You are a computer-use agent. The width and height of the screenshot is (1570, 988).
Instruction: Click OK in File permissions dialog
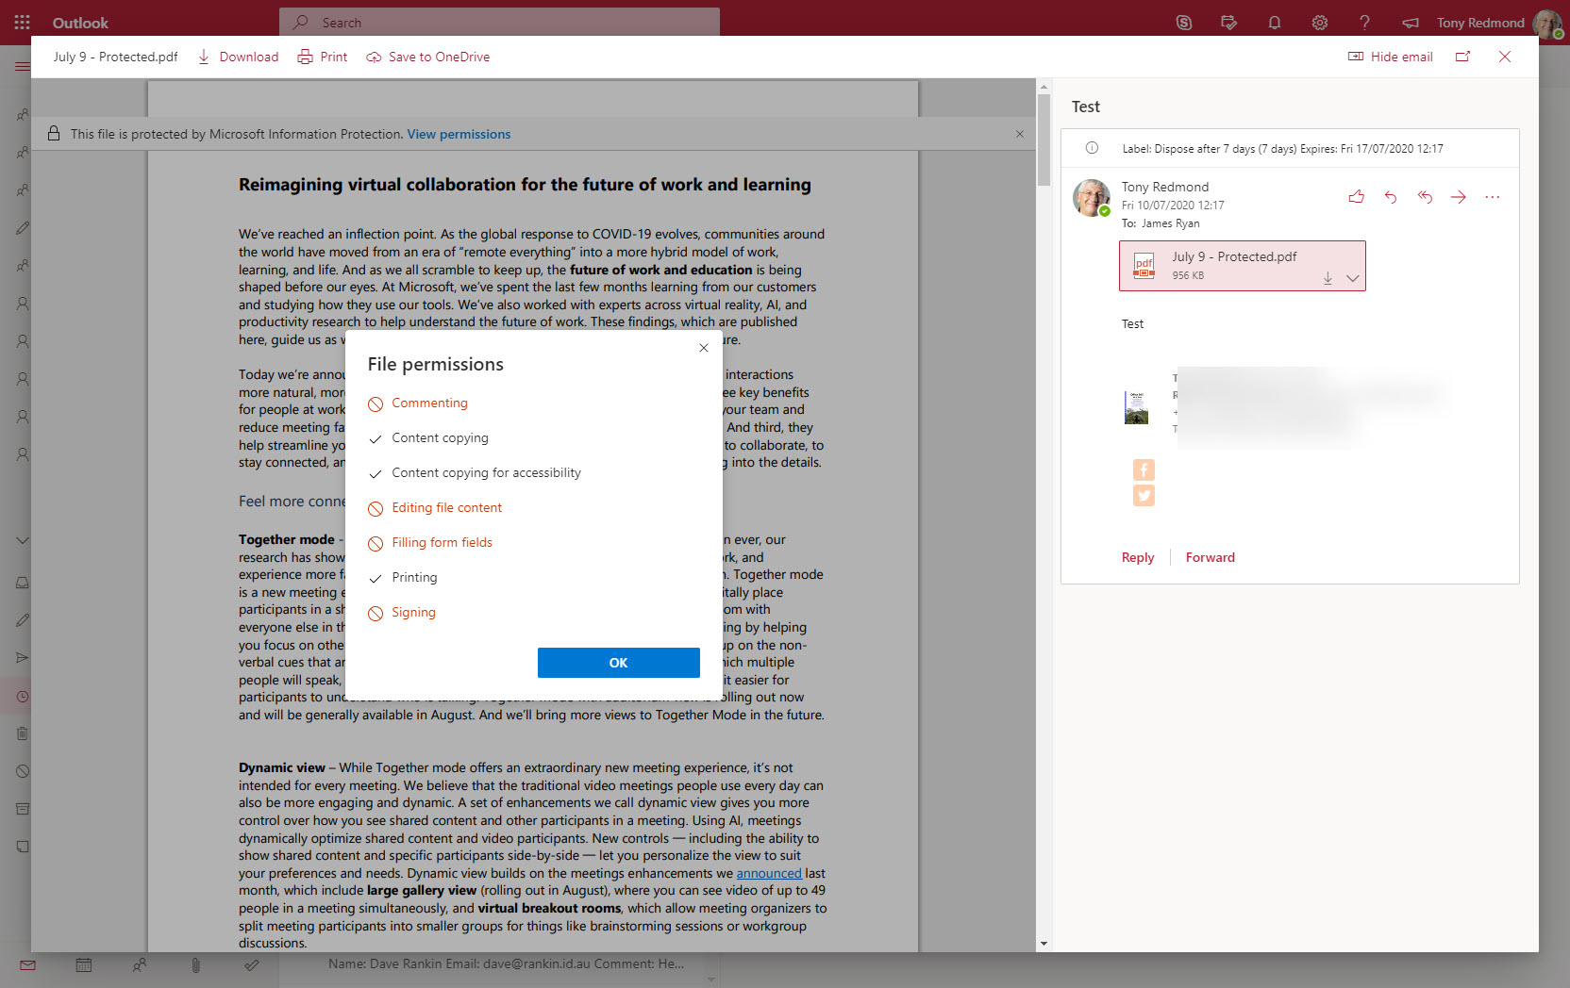pos(618,663)
